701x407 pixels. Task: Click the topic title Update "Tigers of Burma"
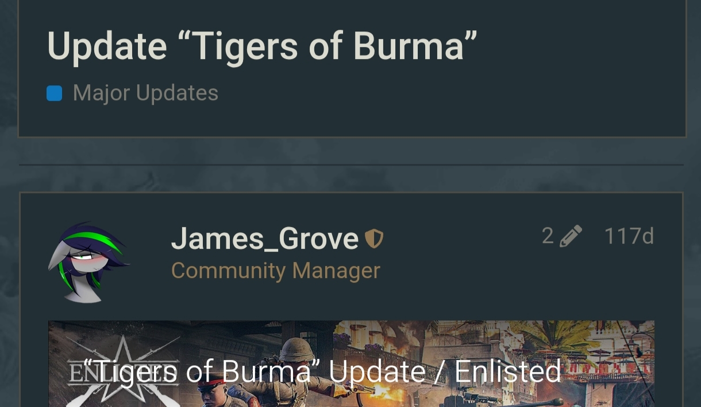click(x=262, y=46)
